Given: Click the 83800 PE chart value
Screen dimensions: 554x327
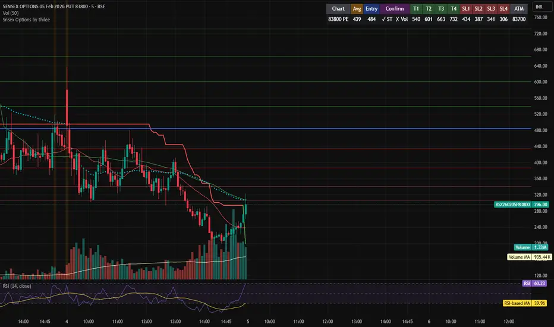Looking at the screenshot, I should (x=338, y=19).
